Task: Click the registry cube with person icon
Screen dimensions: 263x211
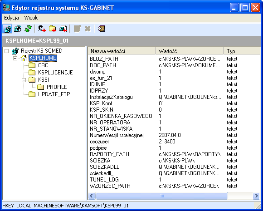Action: [18, 29]
